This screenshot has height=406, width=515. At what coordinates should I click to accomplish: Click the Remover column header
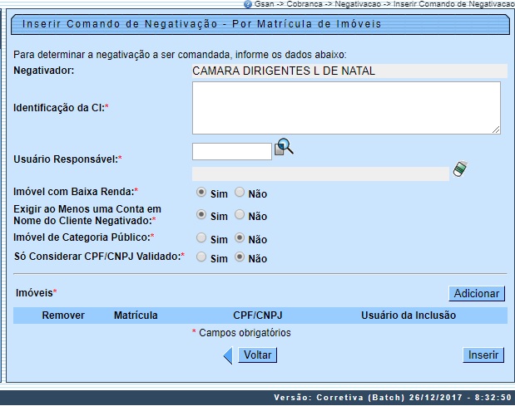[63, 316]
